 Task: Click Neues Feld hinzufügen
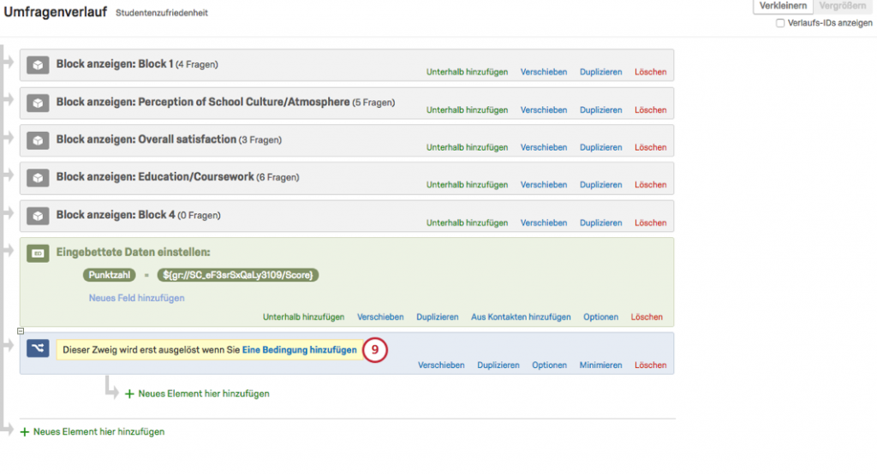click(x=136, y=298)
